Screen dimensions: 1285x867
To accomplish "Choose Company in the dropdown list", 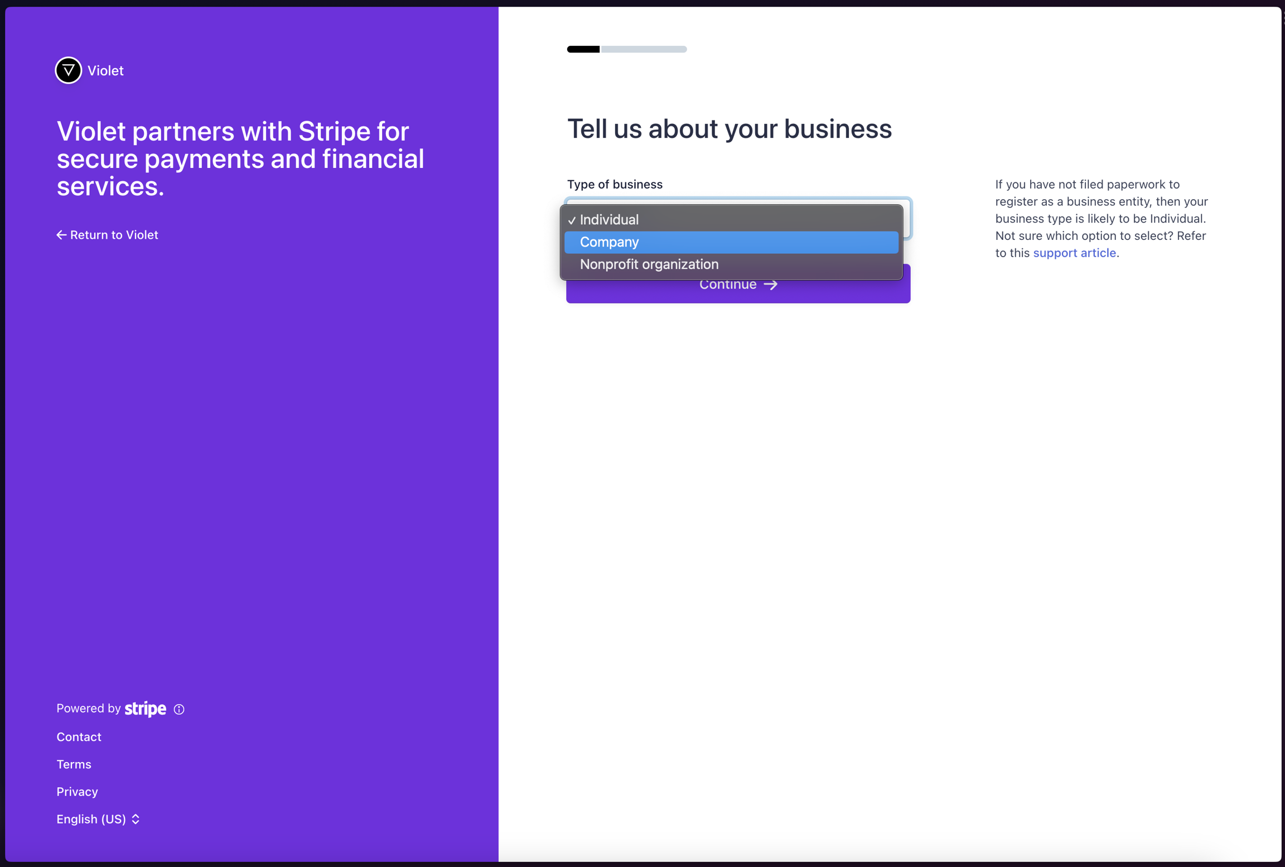I will (x=609, y=242).
